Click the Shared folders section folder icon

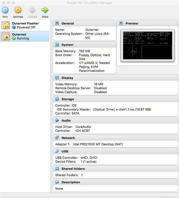[x=57, y=169]
